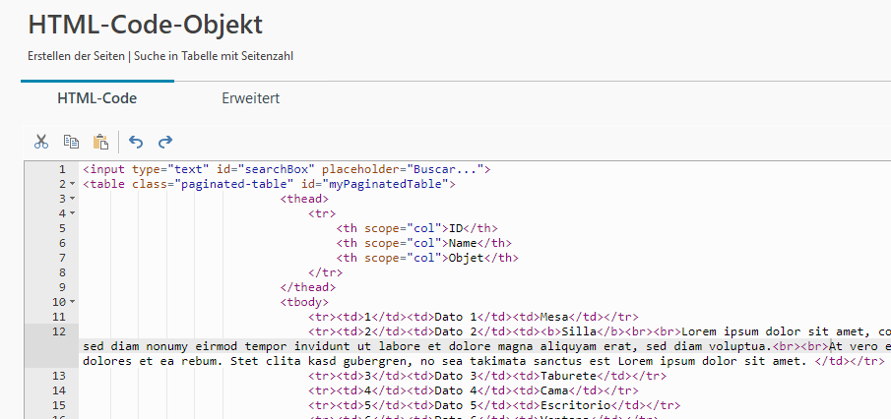Click line number 1 in the gutter
891x419 pixels.
(61, 169)
